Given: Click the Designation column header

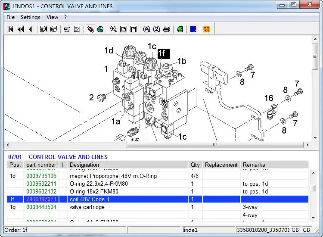Looking at the screenshot, I should click(127, 165).
